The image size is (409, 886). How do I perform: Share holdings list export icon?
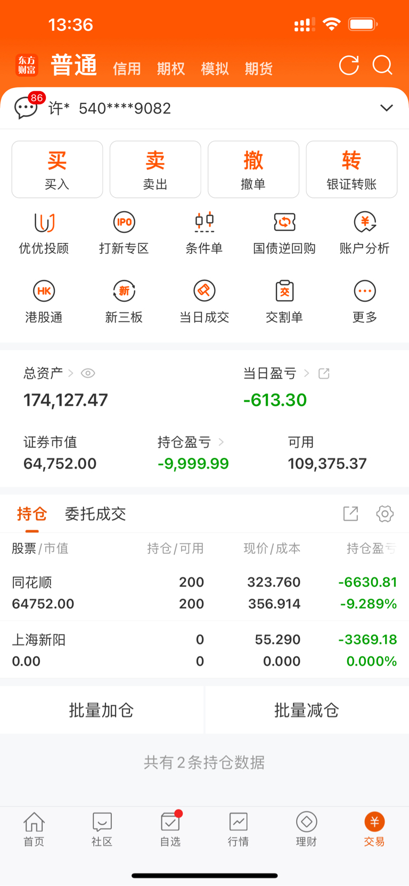pos(350,514)
